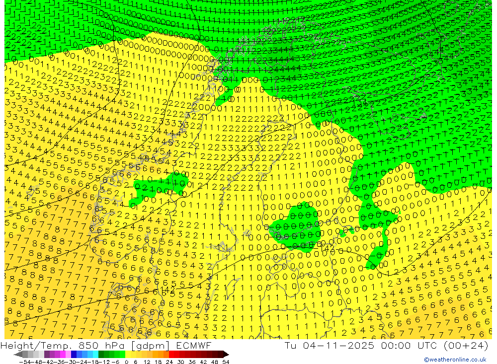Click the legend value 36

(192, 362)
